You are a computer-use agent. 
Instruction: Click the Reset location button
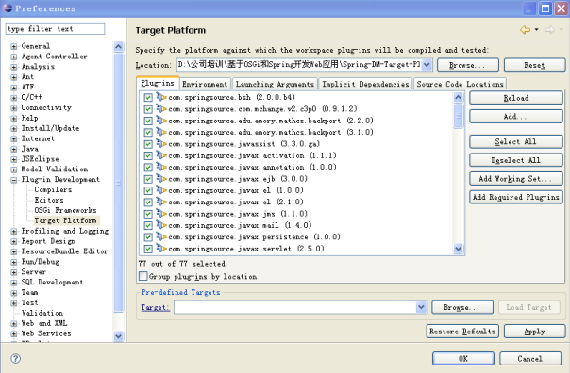534,65
